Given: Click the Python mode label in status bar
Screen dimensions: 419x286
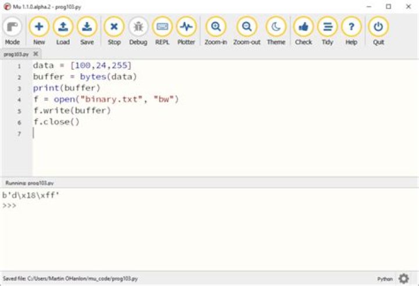Looking at the screenshot, I should point(385,279).
